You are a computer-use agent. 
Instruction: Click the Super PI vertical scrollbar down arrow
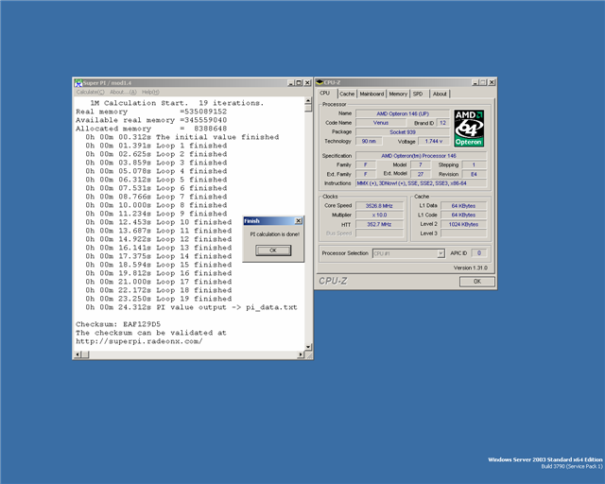(308, 347)
